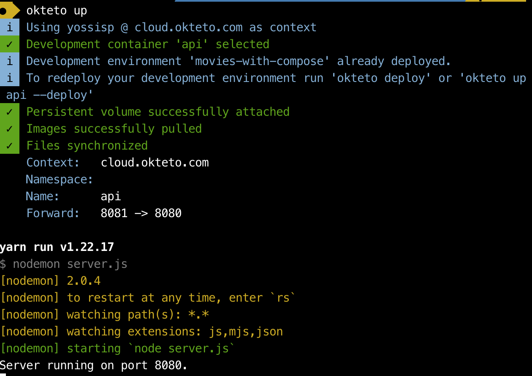Viewport: 532px width, 376px height.
Task: Click the 'Namespace:' label
Action: point(60,180)
